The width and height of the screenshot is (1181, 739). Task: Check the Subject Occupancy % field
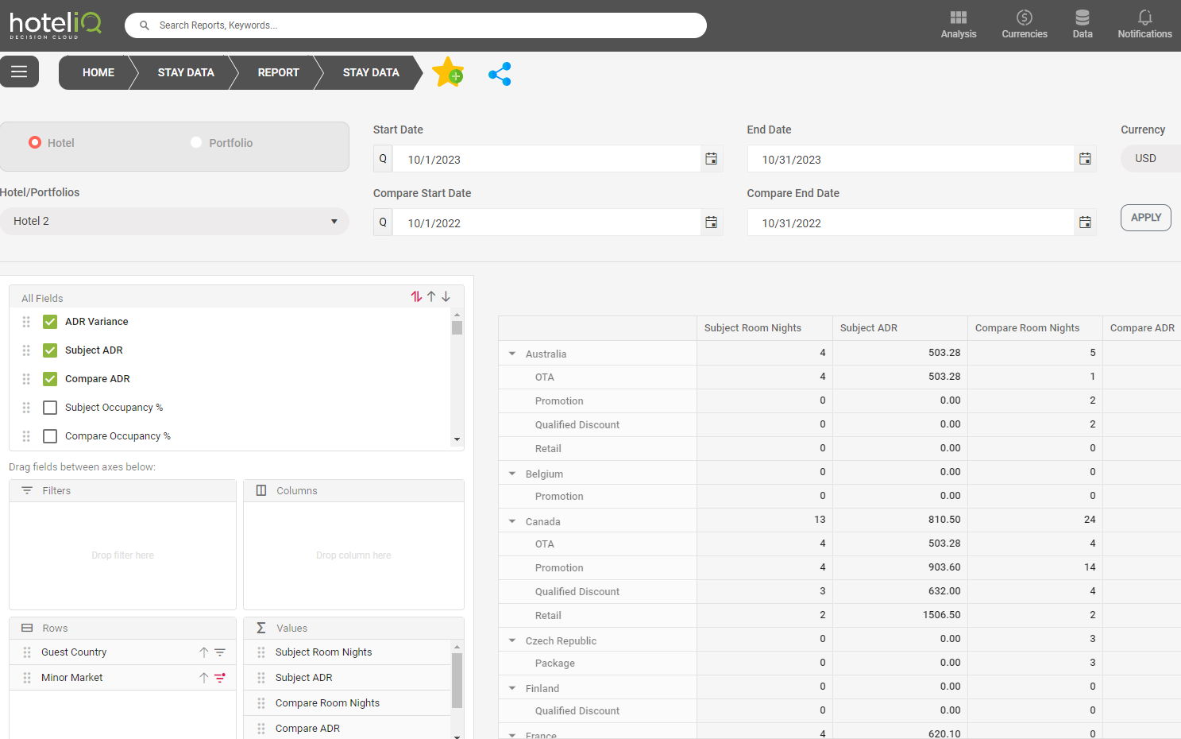click(50, 408)
